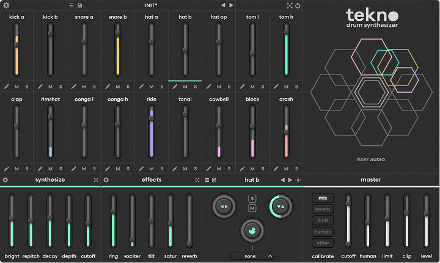The height and width of the screenshot is (263, 440).
Task: Select the human calibrate mode
Action: coord(323,232)
